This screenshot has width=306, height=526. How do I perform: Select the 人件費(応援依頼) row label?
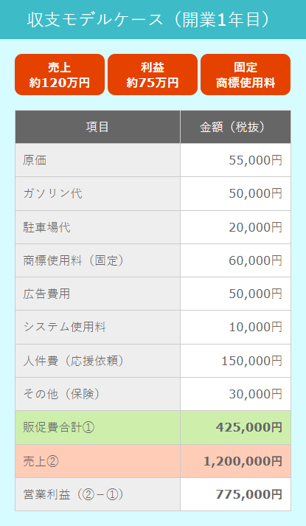tap(97, 361)
